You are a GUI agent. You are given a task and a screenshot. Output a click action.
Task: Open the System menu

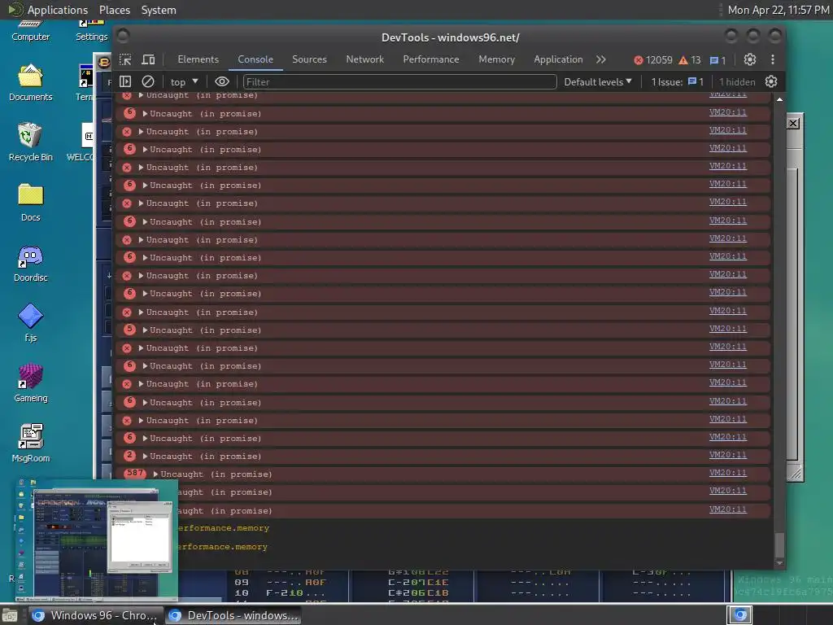tap(159, 10)
